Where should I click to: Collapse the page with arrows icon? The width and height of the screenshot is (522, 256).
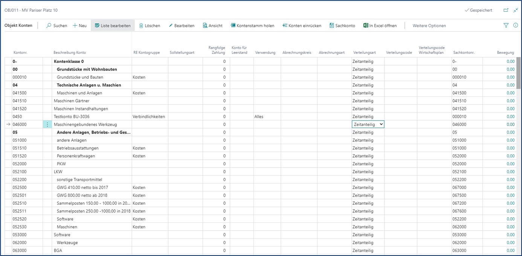[516, 10]
